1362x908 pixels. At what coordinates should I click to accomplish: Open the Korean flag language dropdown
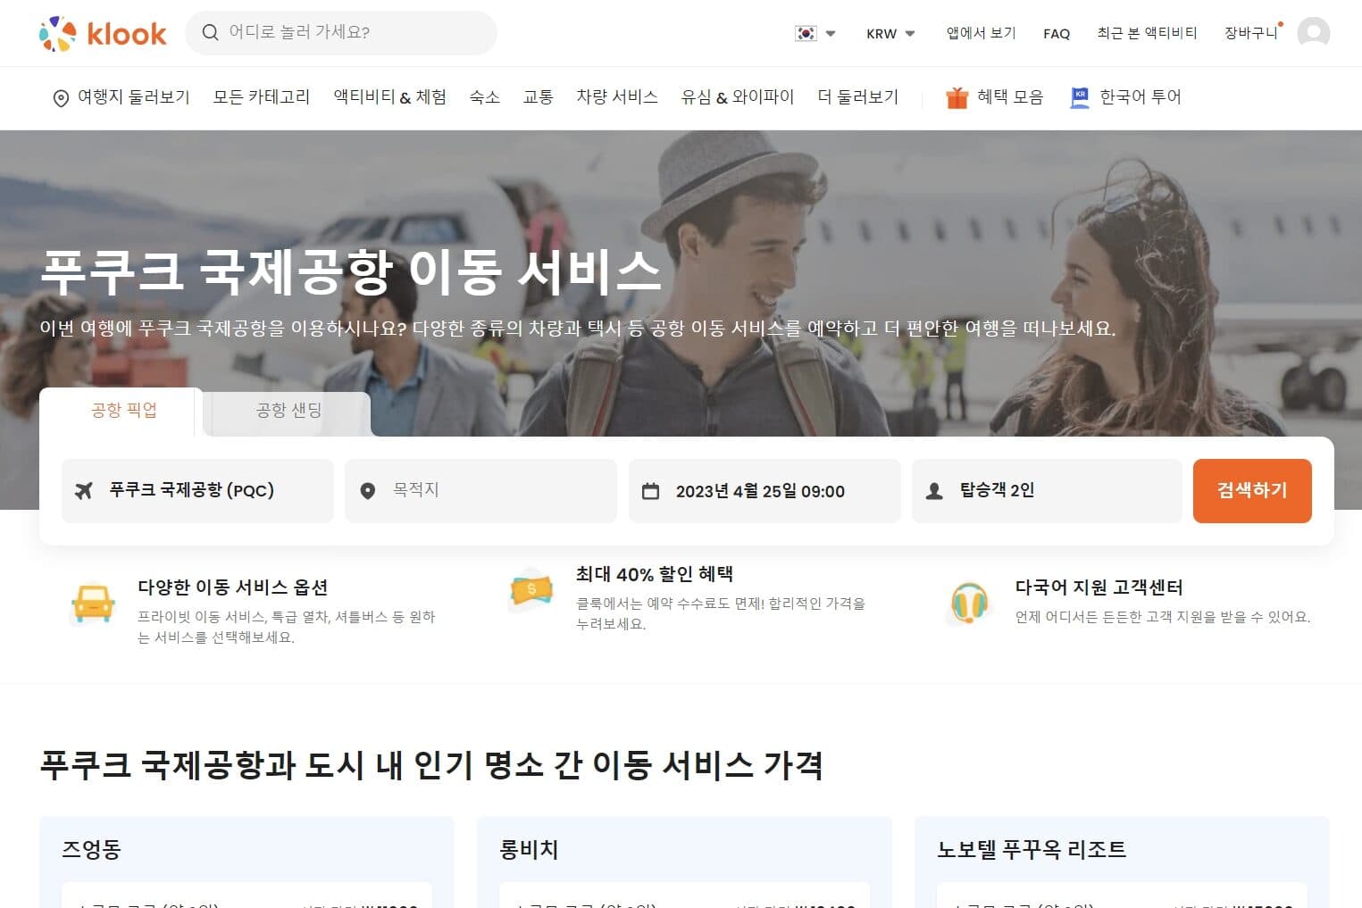(x=815, y=34)
